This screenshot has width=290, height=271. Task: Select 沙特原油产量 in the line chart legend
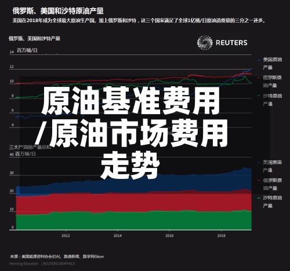click(272, 100)
